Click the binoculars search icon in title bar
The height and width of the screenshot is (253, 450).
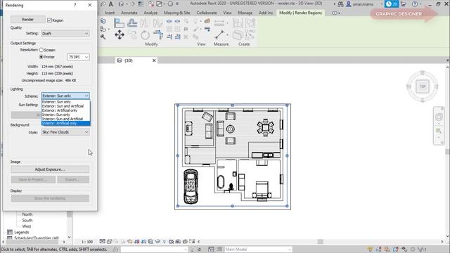coord(340,4)
